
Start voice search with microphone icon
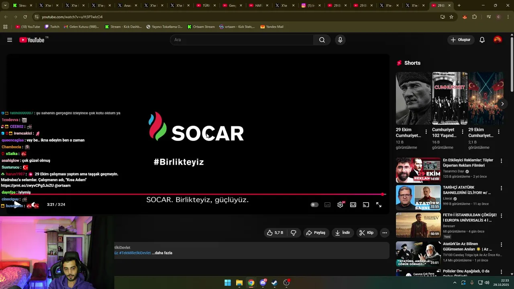coord(340,40)
